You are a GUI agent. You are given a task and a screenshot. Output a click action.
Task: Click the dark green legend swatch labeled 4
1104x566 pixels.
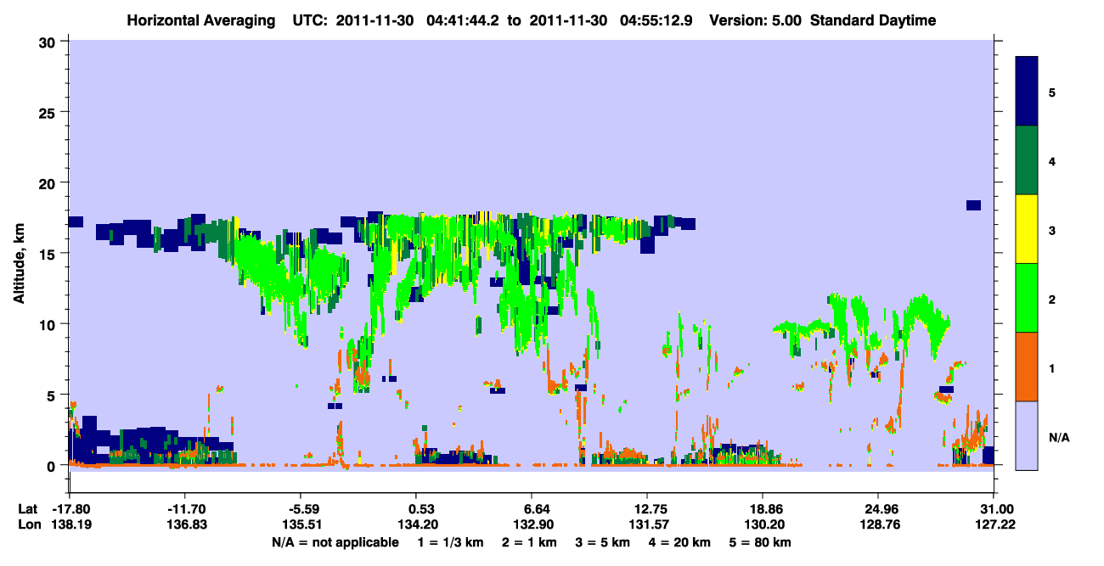(1027, 160)
